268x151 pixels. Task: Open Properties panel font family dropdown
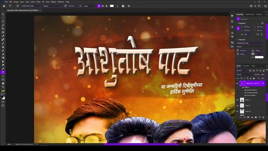pos(250,43)
